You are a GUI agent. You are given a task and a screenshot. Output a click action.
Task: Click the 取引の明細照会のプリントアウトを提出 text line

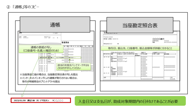point(41,82)
